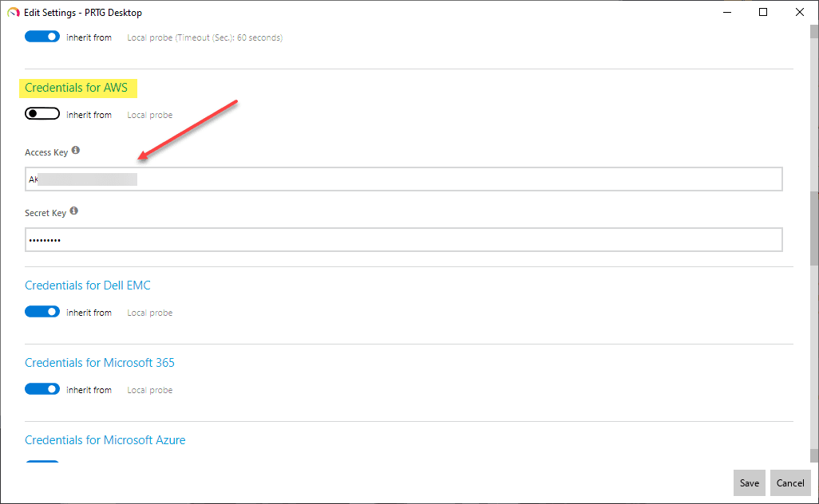Minimize the Edit Settings window
819x504 pixels.
[726, 12]
